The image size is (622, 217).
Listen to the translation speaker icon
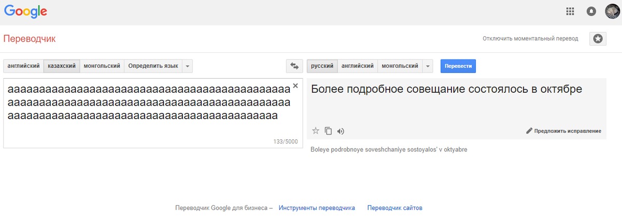[x=341, y=131]
